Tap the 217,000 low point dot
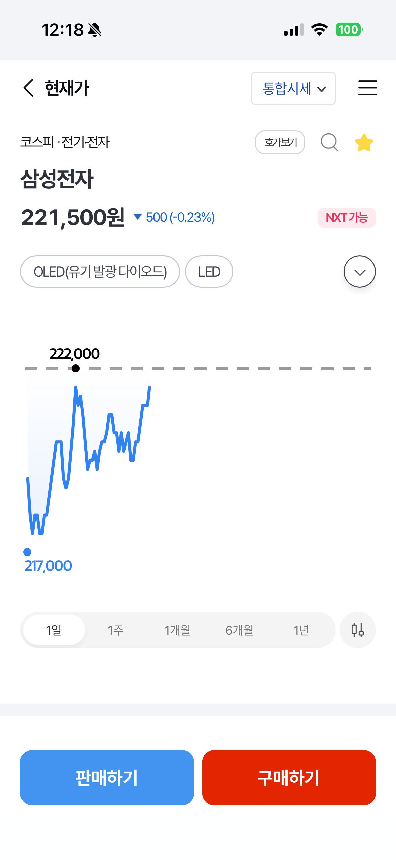The width and height of the screenshot is (396, 860). (x=27, y=552)
